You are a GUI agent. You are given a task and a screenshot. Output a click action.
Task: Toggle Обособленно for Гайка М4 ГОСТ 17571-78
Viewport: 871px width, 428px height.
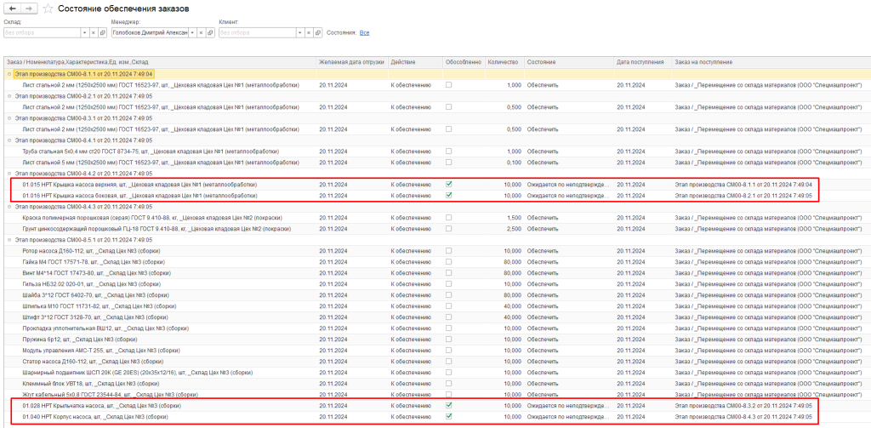point(449,262)
